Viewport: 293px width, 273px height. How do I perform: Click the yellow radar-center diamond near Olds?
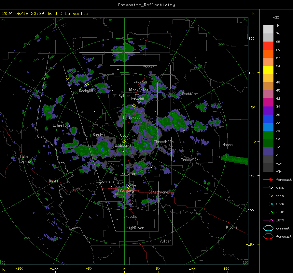[x=124, y=142]
